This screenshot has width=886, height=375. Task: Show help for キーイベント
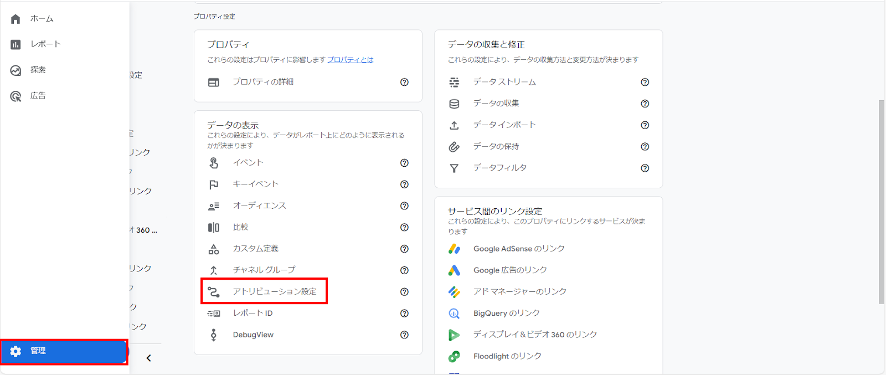404,184
